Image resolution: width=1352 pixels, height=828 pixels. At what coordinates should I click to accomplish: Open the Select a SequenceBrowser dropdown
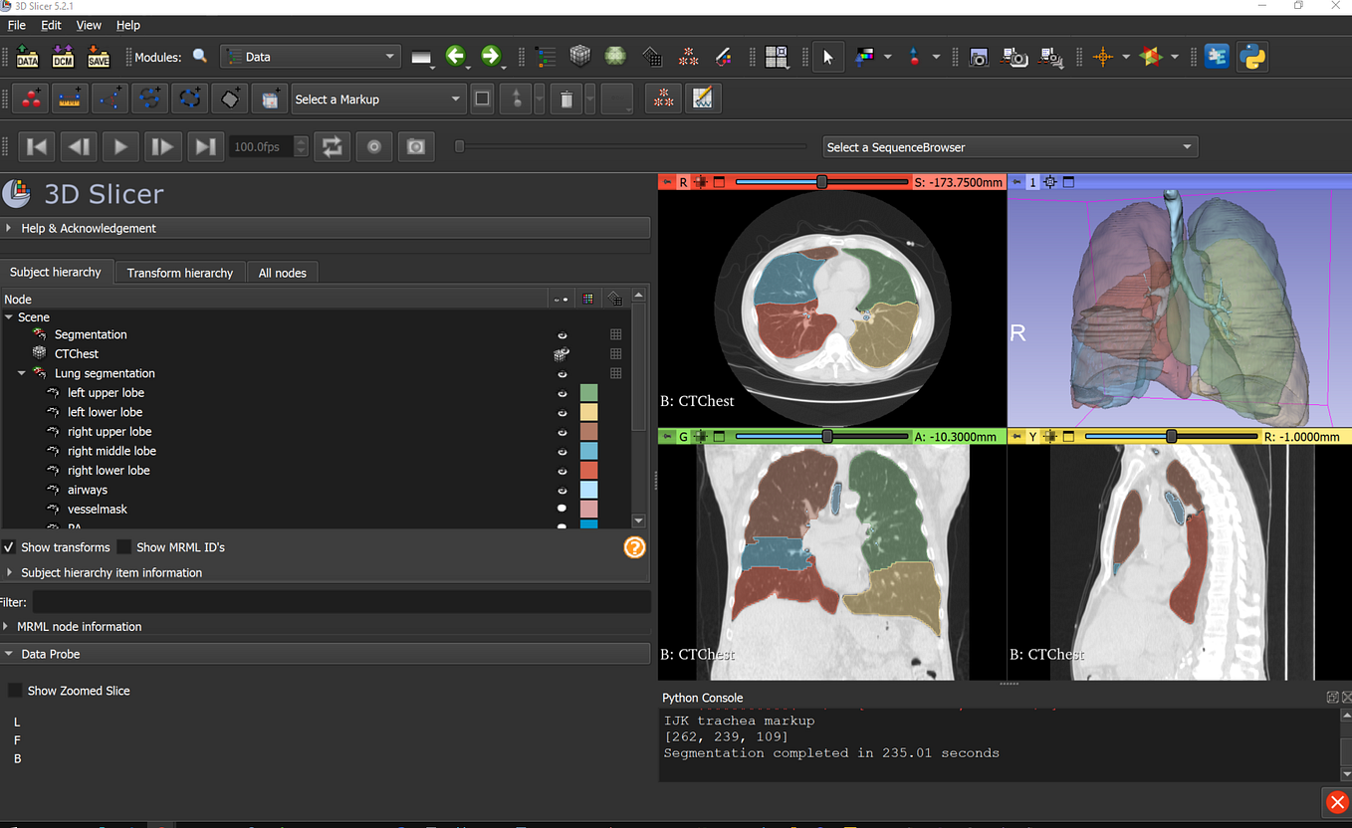click(x=1010, y=146)
